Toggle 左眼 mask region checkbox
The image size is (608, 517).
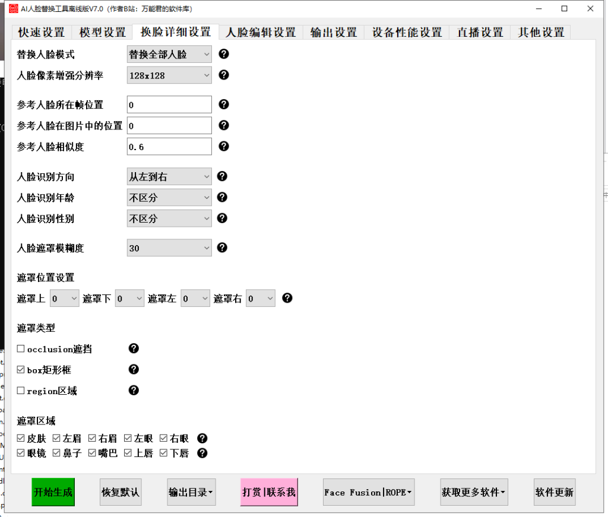tap(128, 438)
